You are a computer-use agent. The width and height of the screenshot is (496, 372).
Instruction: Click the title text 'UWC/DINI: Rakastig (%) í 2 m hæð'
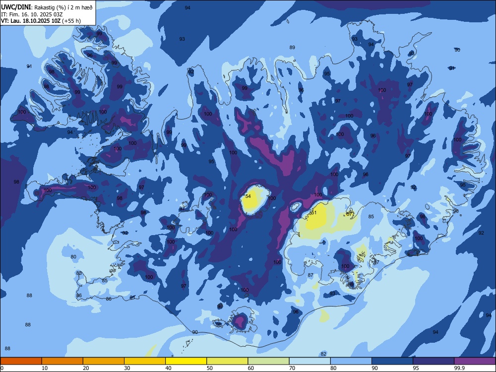(47, 7)
